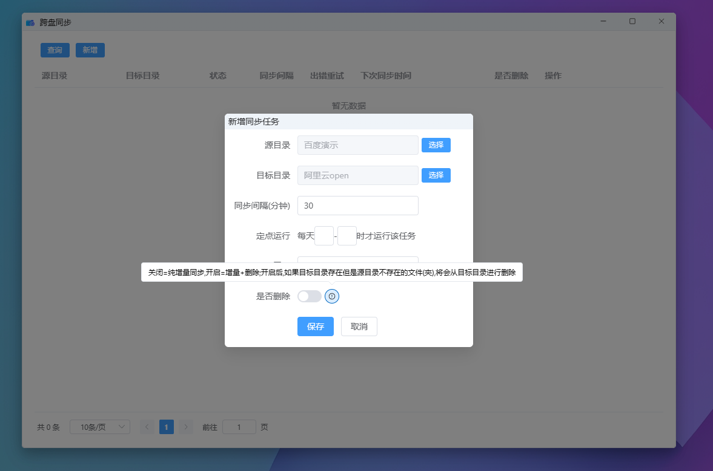
Task: Click the 前往 page number input
Action: [x=239, y=427]
